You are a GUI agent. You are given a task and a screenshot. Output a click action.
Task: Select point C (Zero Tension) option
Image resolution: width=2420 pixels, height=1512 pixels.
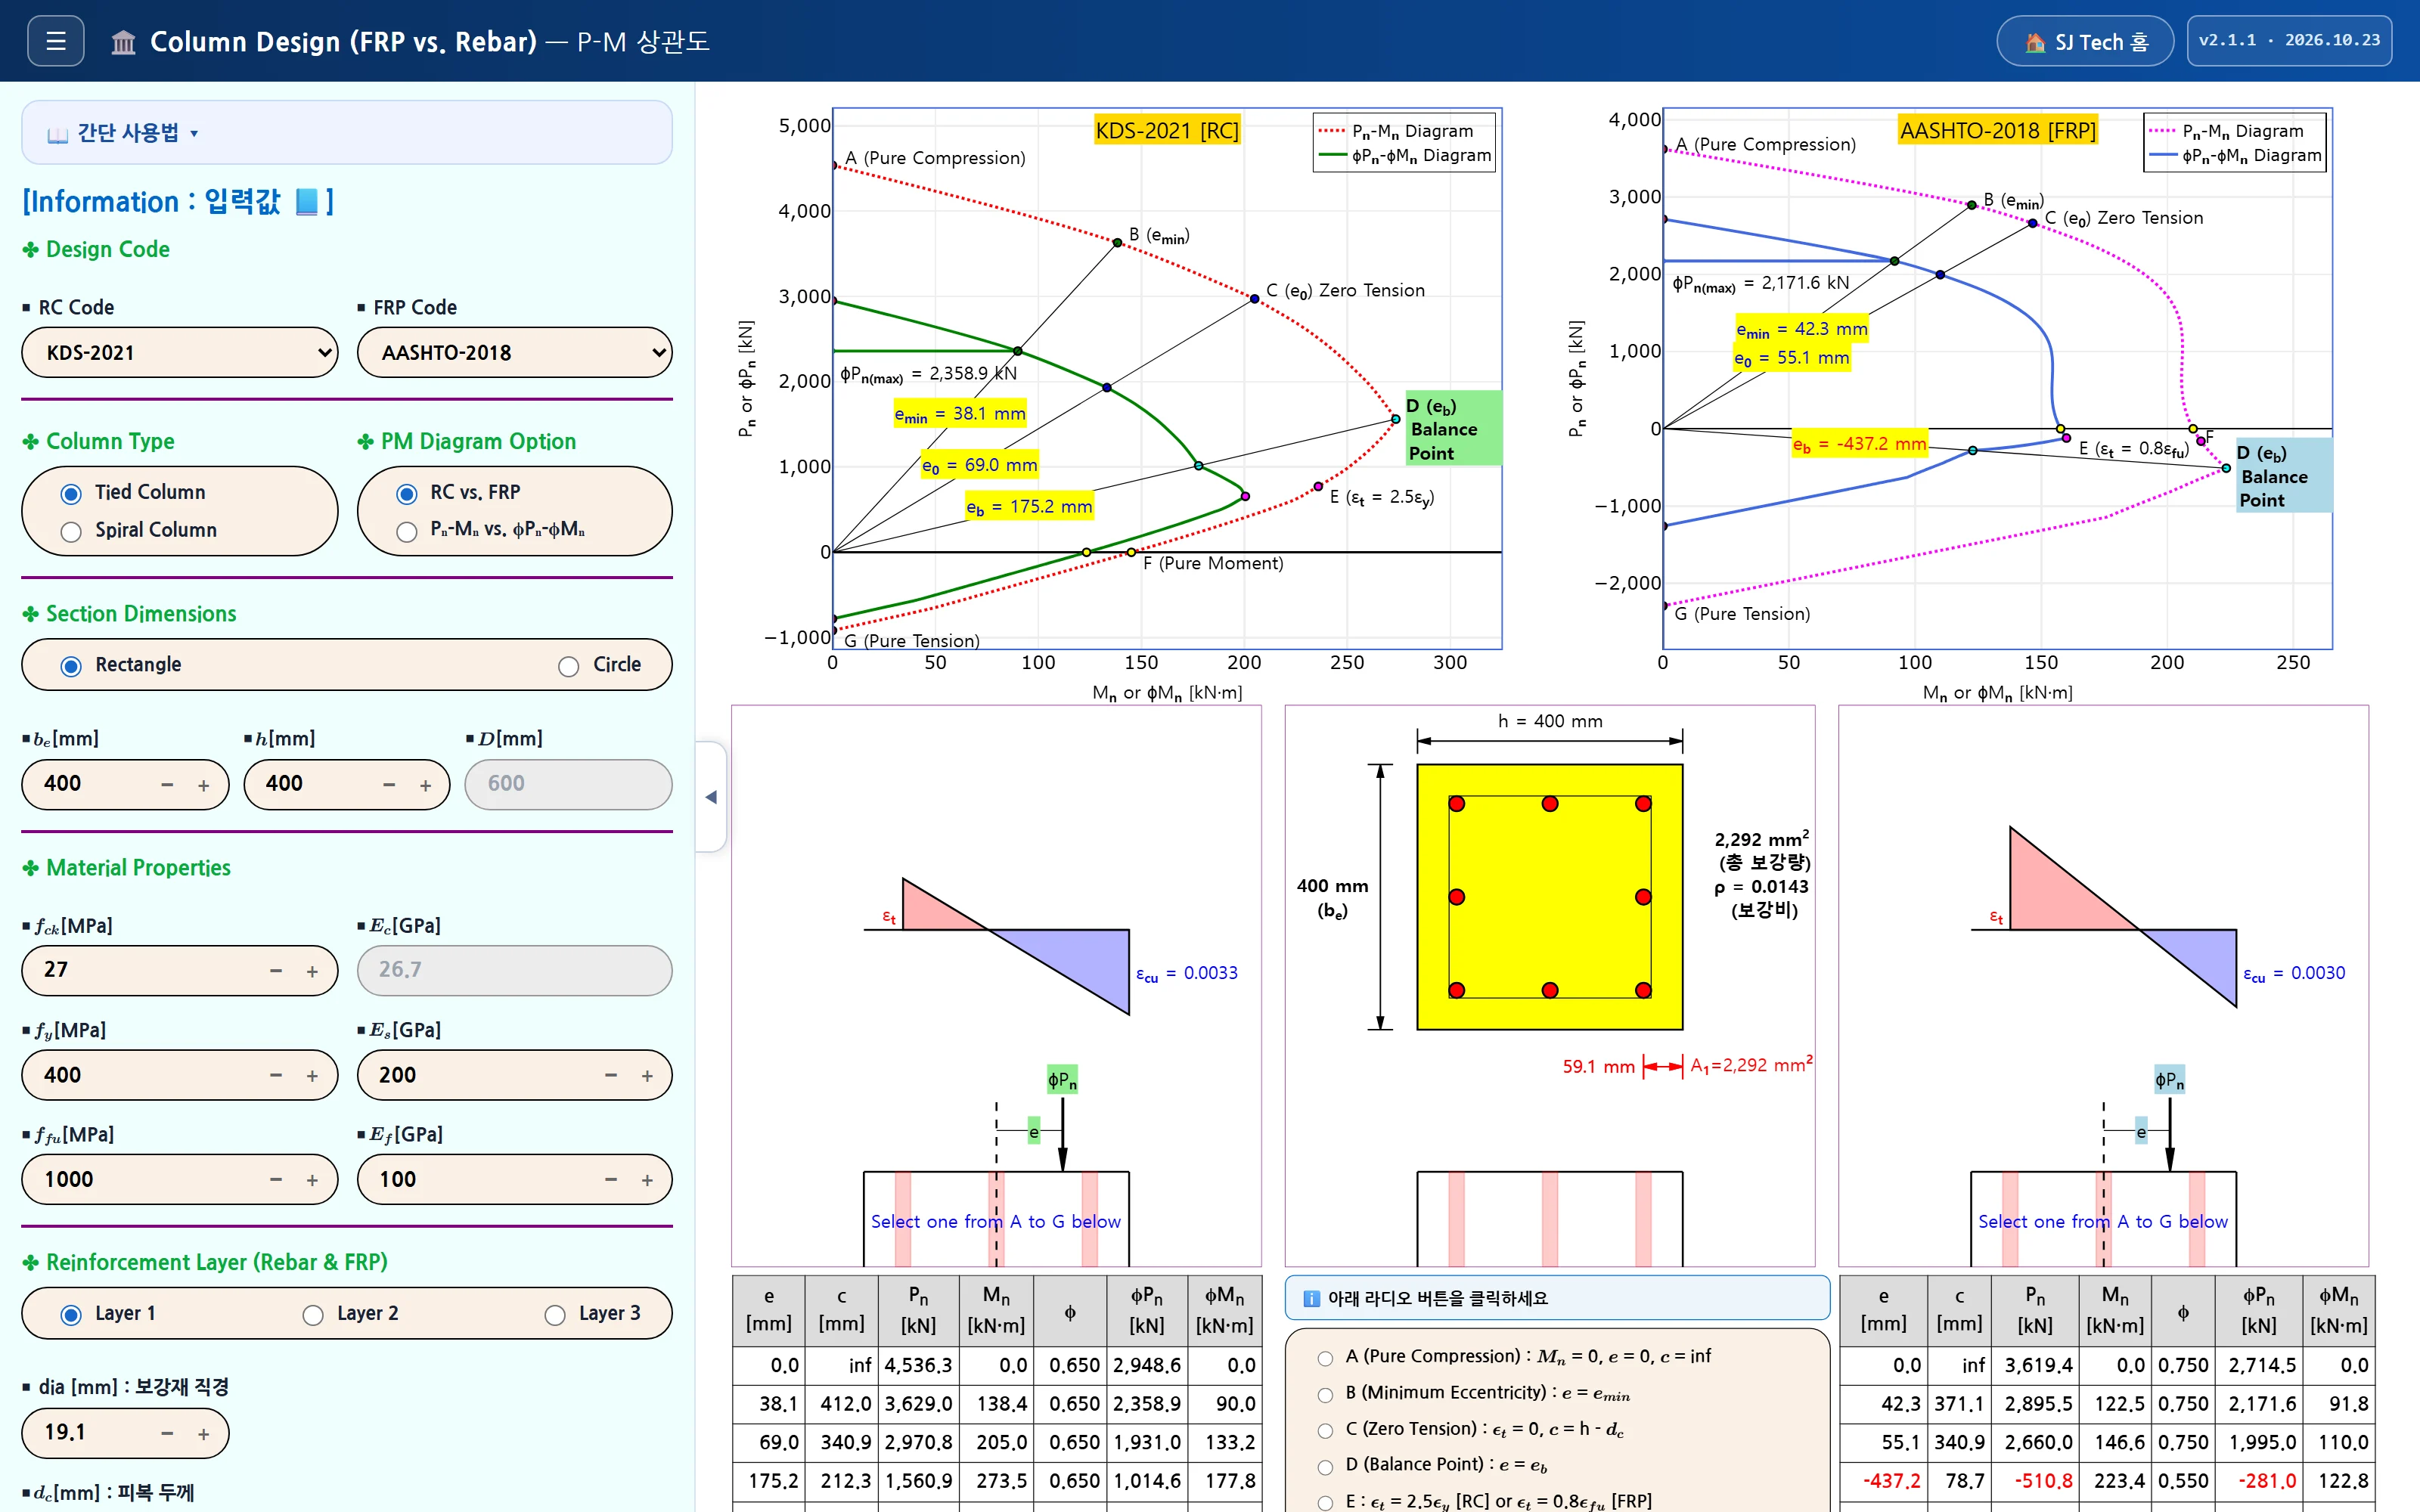click(1325, 1430)
